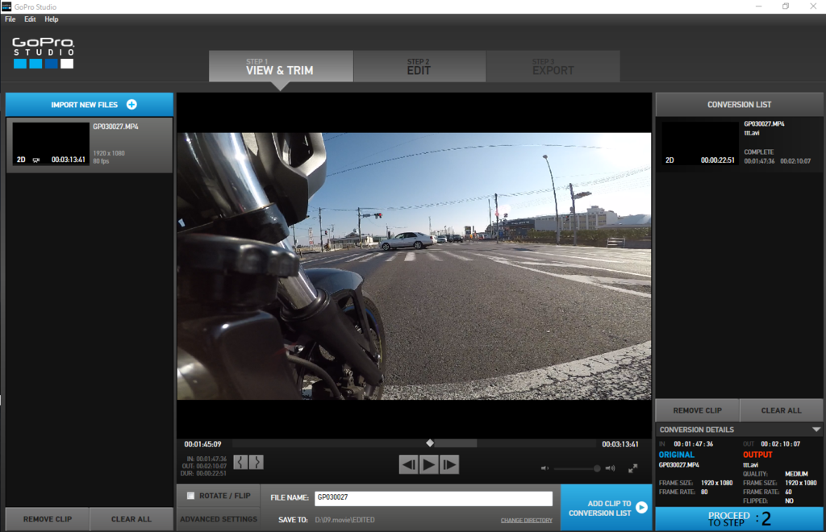Click the high volume speaker icon
Screen dimensions: 826x532
point(610,468)
